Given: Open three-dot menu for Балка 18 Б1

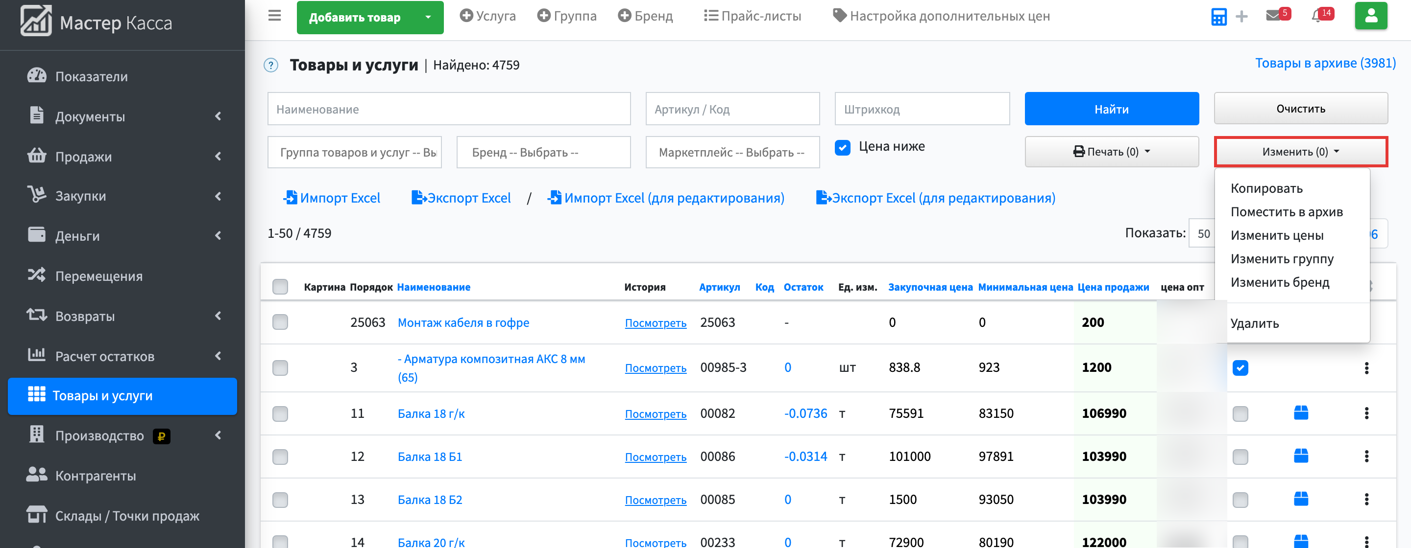Looking at the screenshot, I should point(1366,456).
